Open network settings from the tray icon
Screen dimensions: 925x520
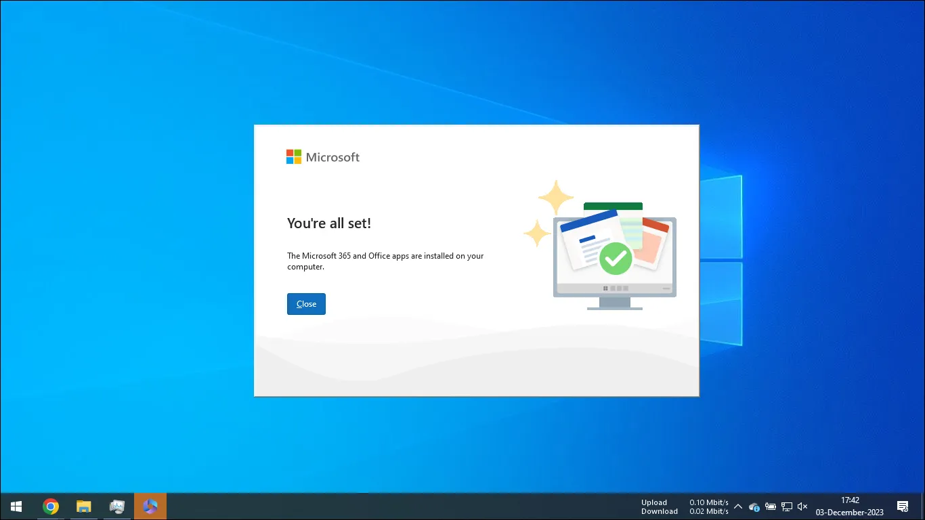787,506
